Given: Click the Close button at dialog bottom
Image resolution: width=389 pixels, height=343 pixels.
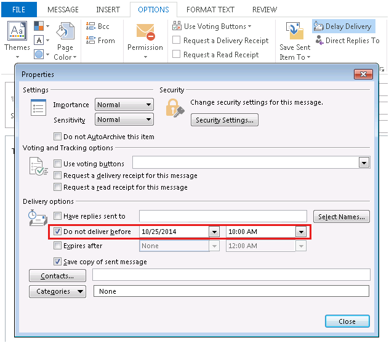Looking at the screenshot, I should coord(347,321).
